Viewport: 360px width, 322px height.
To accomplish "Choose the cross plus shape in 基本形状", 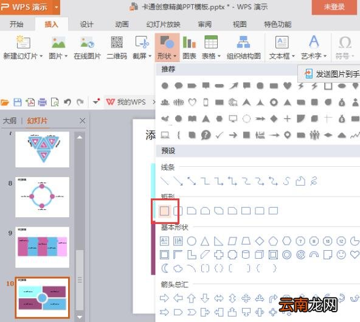I will pos(218,254).
